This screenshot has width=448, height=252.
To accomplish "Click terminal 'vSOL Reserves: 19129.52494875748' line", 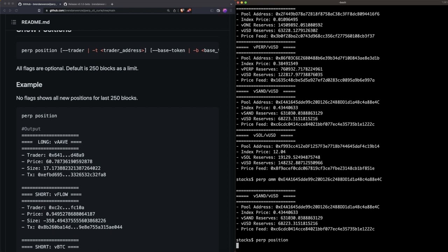I will click(x=278, y=157).
